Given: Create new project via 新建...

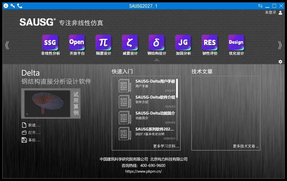Looking at the screenshot, I should coord(34,125).
